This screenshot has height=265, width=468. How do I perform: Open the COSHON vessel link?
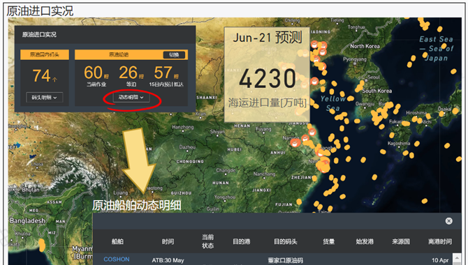pos(117,259)
